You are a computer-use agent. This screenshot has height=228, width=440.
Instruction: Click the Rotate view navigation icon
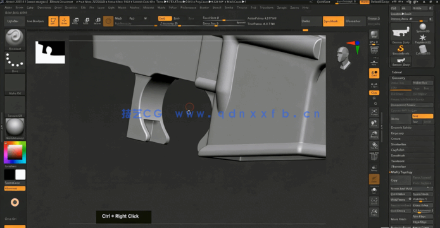374,146
